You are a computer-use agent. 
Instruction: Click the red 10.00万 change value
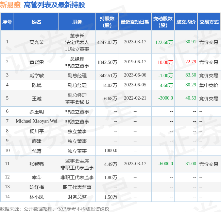click(165, 62)
